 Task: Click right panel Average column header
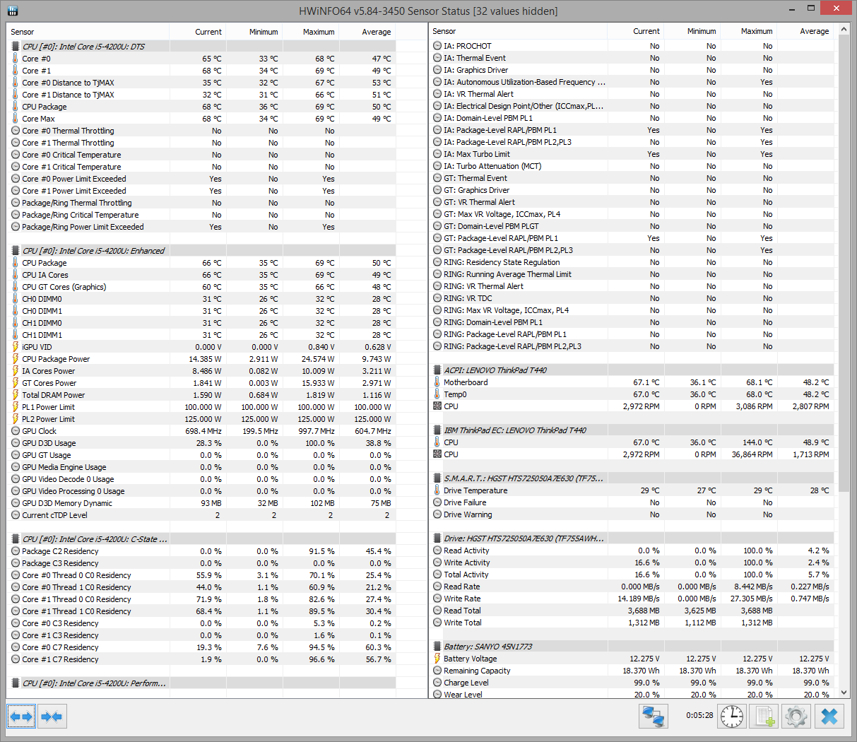coord(805,31)
